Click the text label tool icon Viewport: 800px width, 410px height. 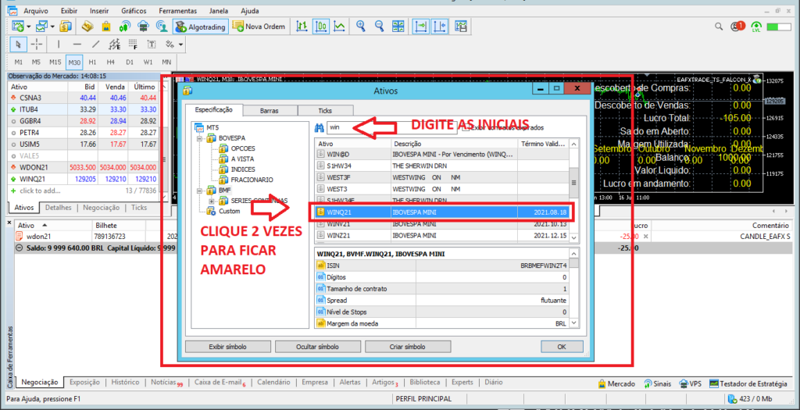[x=151, y=45]
